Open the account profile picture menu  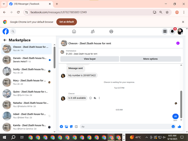pyautogui.click(x=180, y=31)
